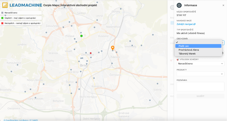The image size is (227, 121).
Task: Click the LEADMACHINE brand title
Action: (x=26, y=5)
